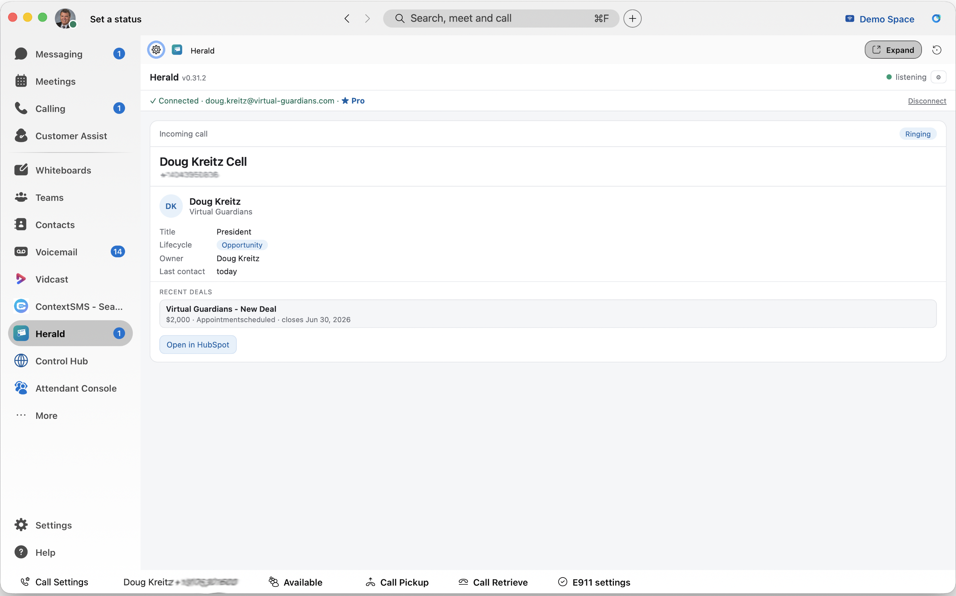Open the Messaging section
The image size is (956, 596).
pyautogui.click(x=70, y=54)
